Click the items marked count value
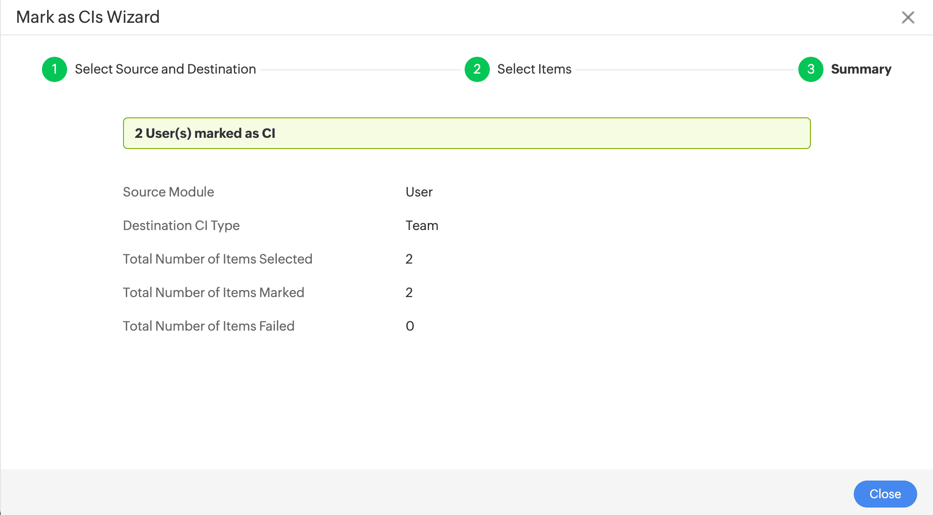The width and height of the screenshot is (933, 515). tap(409, 292)
